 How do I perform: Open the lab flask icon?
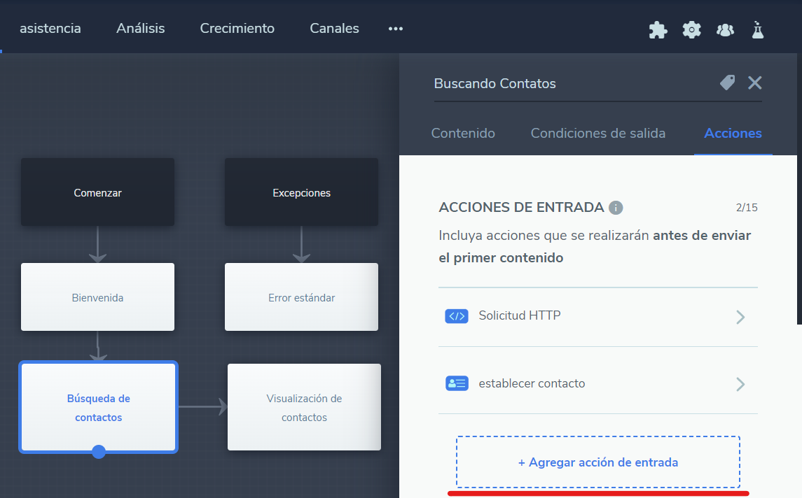757,29
